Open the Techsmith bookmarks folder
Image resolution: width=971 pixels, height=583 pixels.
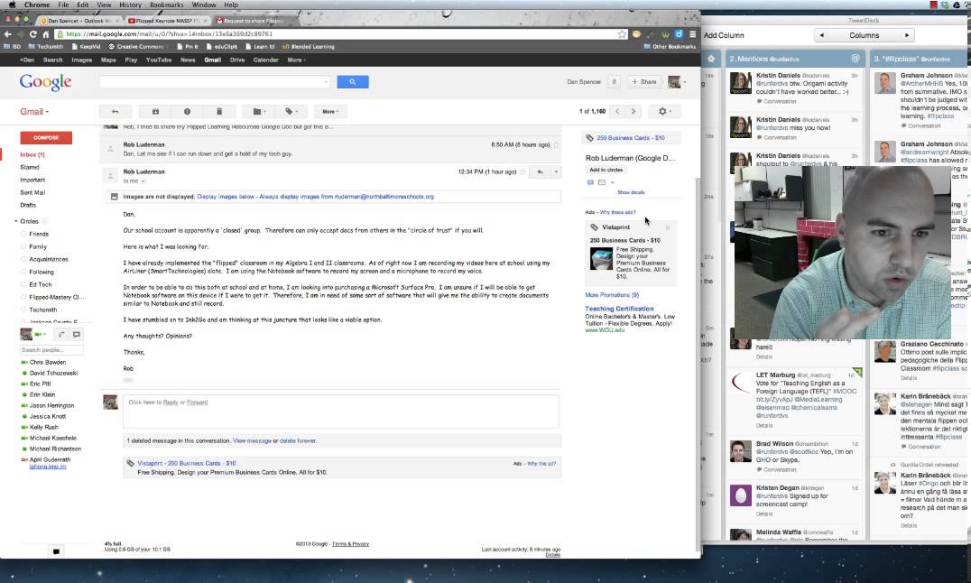pyautogui.click(x=46, y=46)
